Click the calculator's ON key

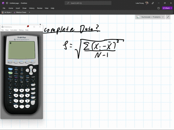(10, 102)
